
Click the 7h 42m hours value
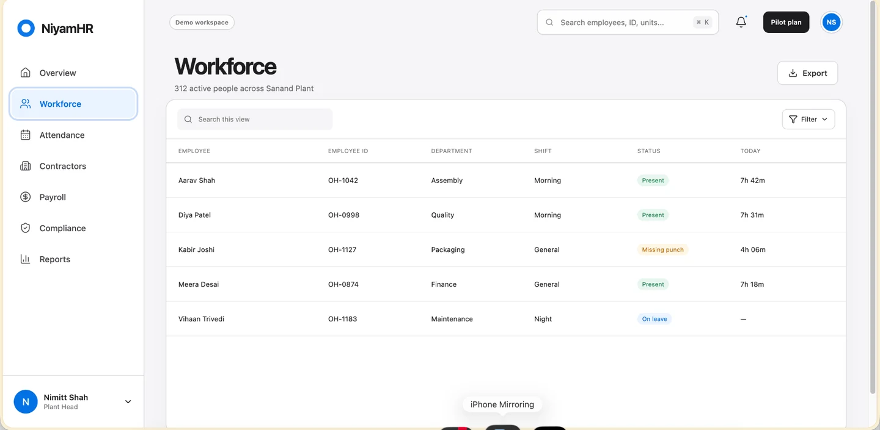(x=752, y=181)
